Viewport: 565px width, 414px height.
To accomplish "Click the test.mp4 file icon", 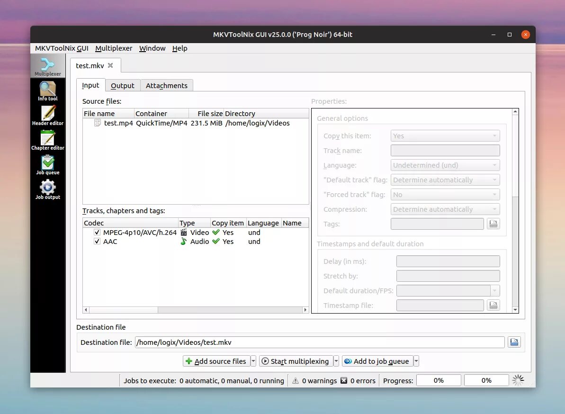I will coord(97,123).
